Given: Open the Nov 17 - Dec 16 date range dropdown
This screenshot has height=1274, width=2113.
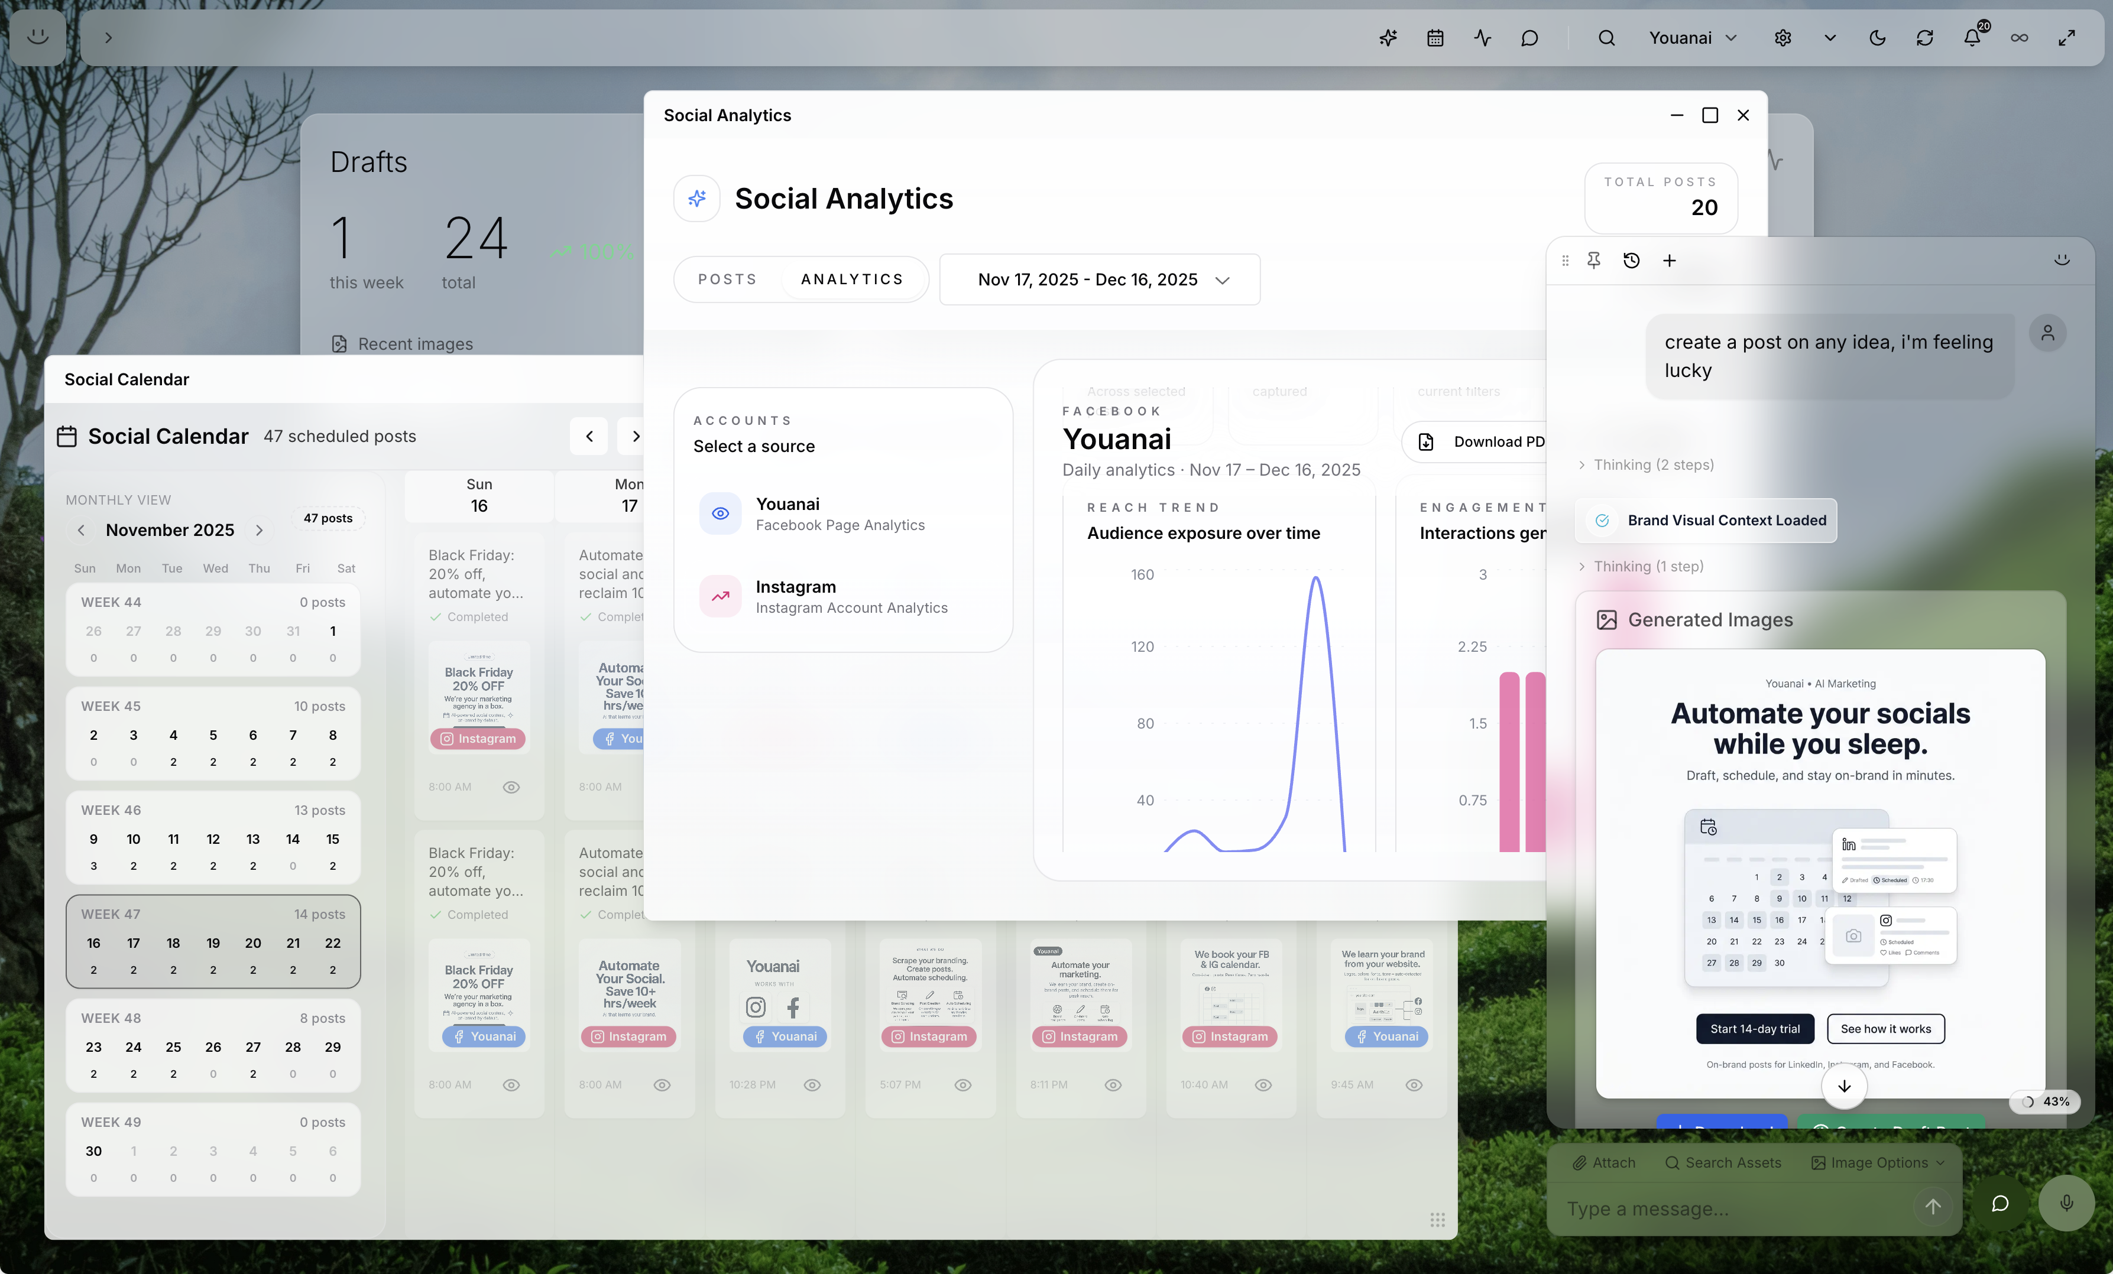Looking at the screenshot, I should click(x=1100, y=279).
